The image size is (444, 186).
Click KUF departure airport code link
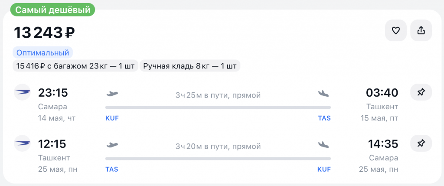click(112, 118)
